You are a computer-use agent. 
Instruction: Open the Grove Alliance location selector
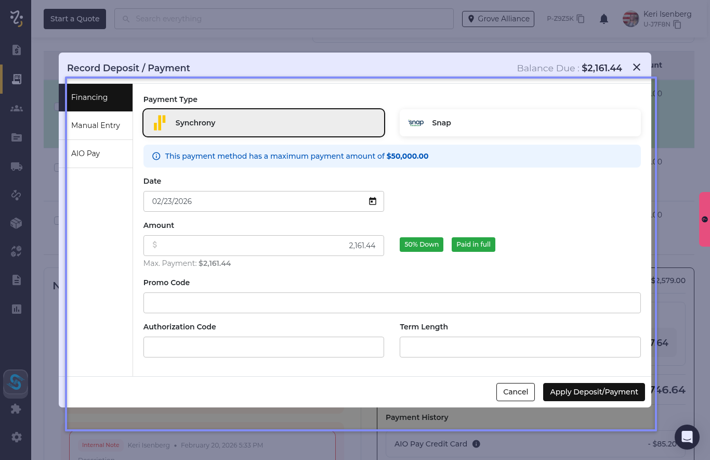(498, 19)
